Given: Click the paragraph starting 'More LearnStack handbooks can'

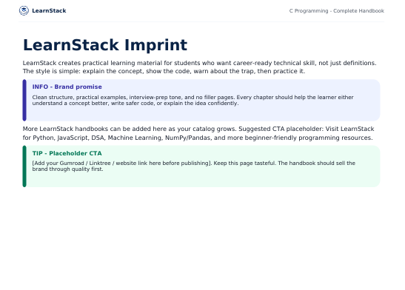Looking at the screenshot, I should [x=198, y=133].
